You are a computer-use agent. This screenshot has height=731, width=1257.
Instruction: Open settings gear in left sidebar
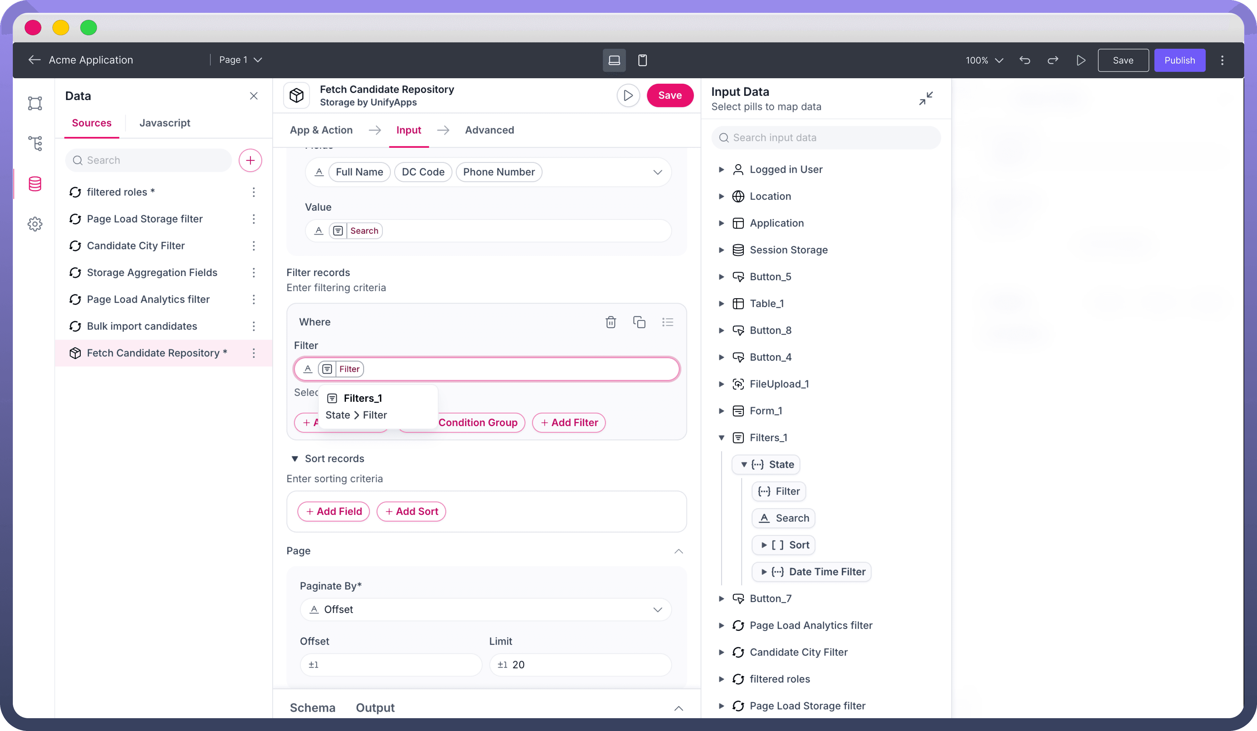point(35,224)
